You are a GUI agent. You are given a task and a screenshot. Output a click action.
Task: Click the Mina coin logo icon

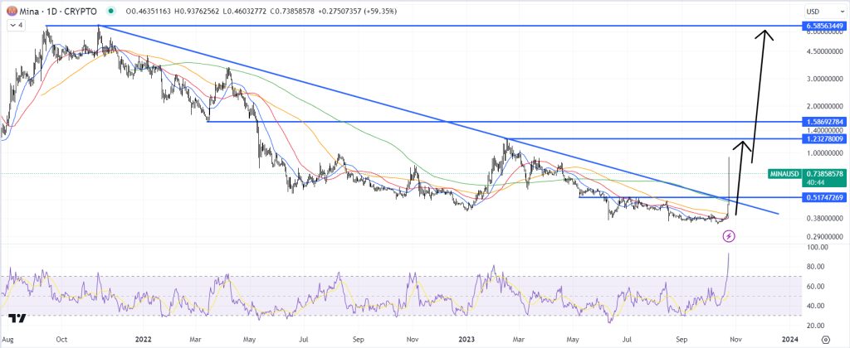coord(11,11)
